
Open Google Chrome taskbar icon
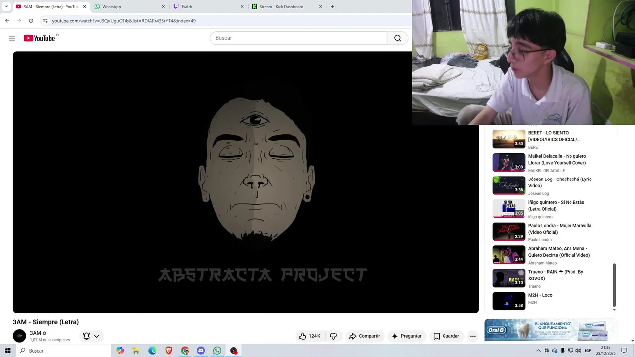click(185, 351)
